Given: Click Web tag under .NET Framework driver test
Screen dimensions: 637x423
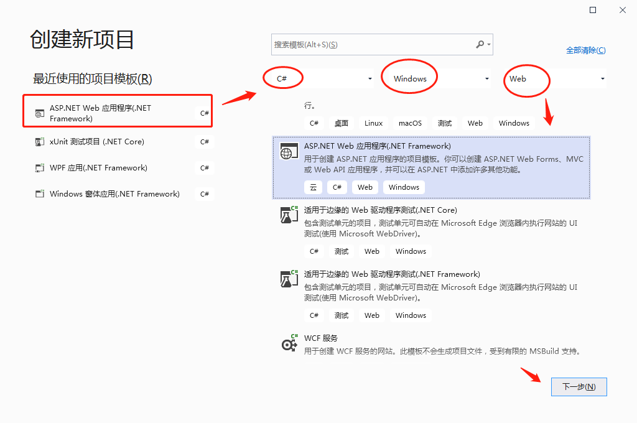Looking at the screenshot, I should [x=372, y=315].
